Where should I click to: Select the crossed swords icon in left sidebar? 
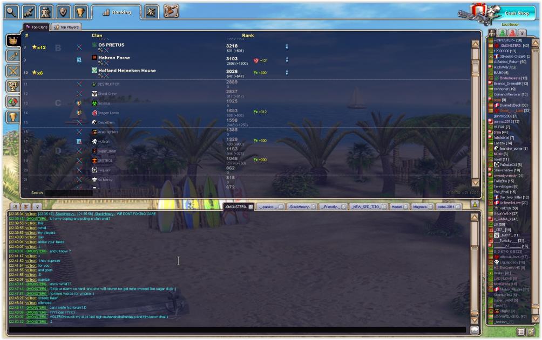[12, 71]
